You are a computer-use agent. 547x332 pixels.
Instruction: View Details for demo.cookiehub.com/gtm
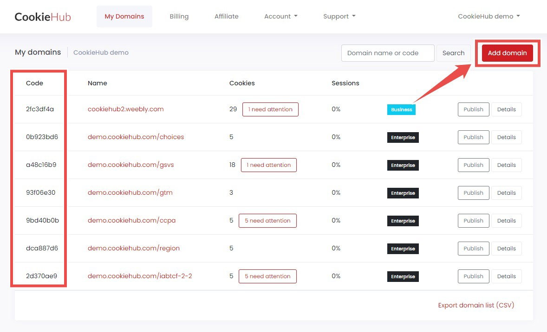click(x=506, y=193)
